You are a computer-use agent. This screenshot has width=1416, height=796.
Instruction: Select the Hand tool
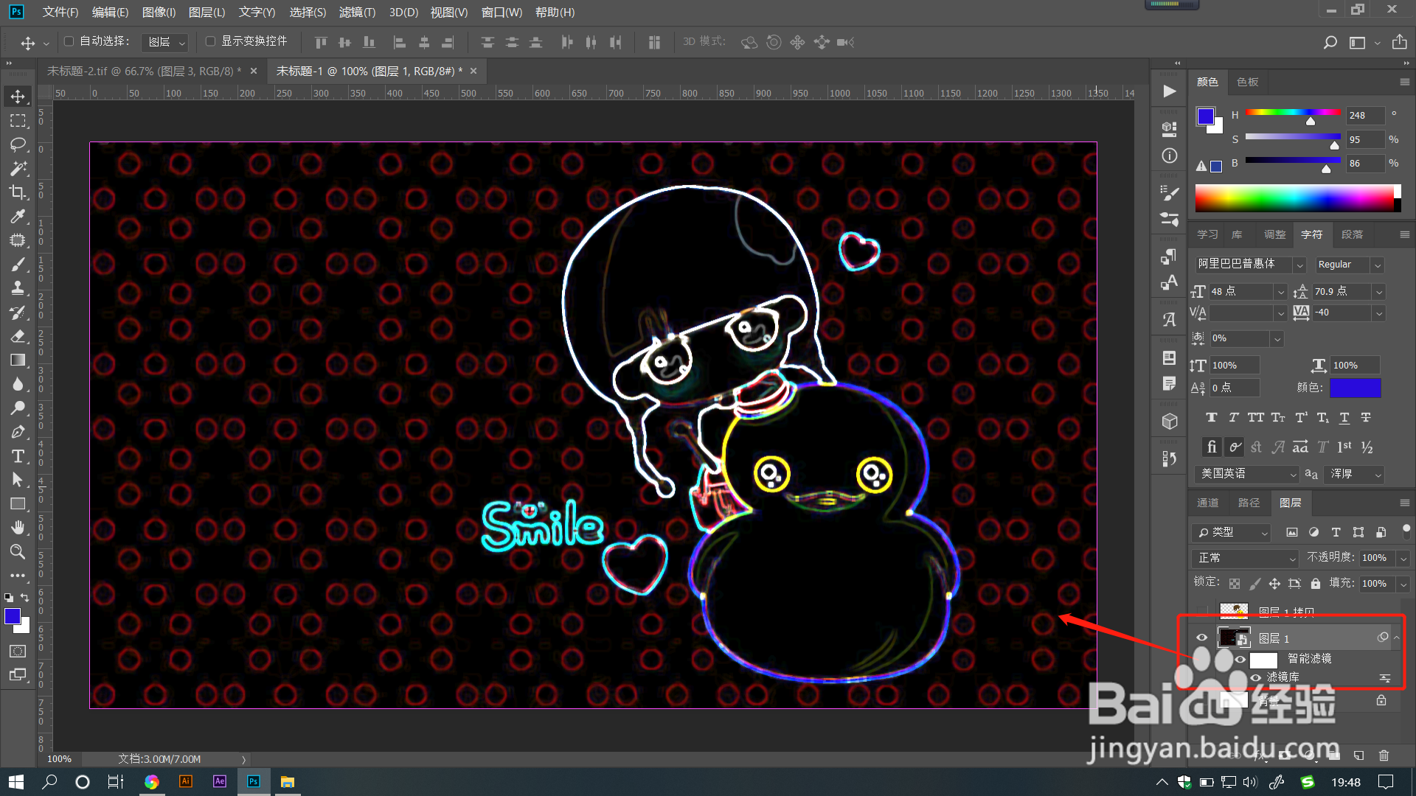click(x=18, y=528)
